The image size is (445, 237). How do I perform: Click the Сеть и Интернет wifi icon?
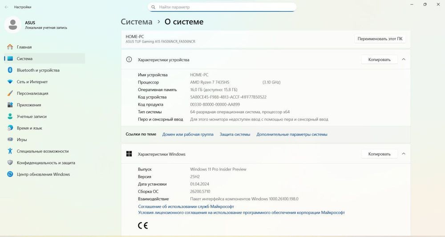10,82
